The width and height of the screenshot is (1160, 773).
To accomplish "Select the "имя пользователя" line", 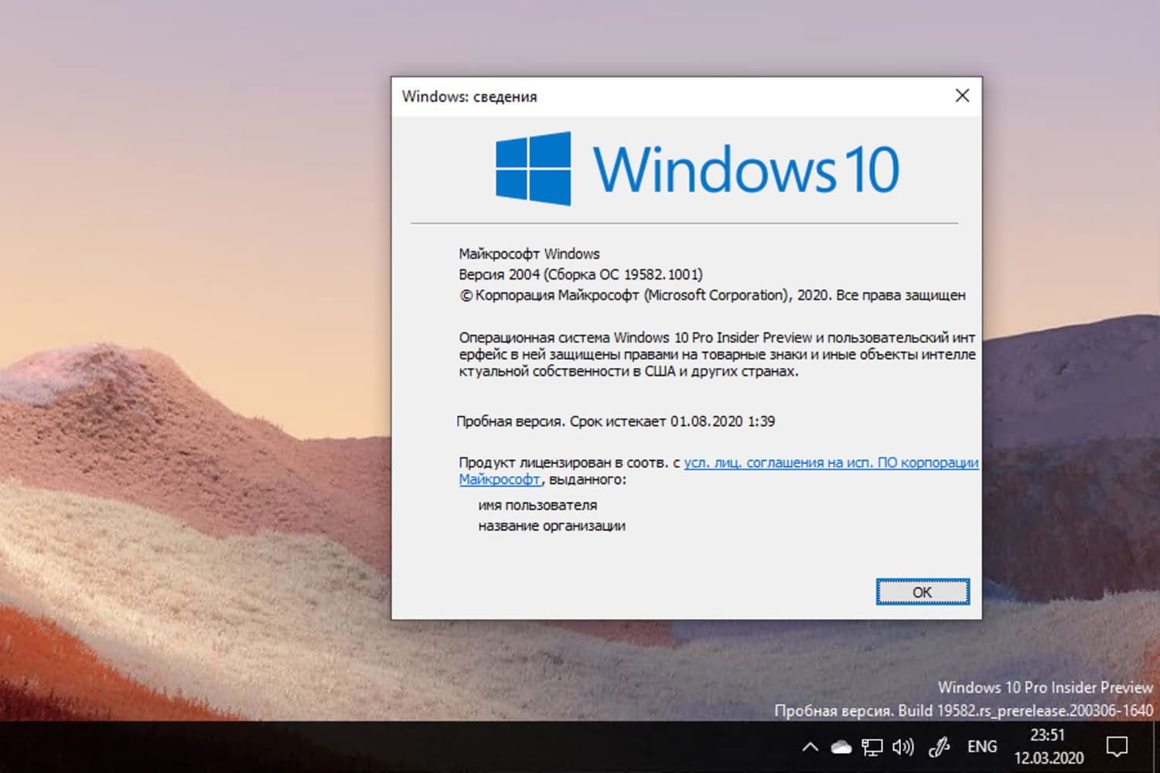I will pyautogui.click(x=539, y=505).
